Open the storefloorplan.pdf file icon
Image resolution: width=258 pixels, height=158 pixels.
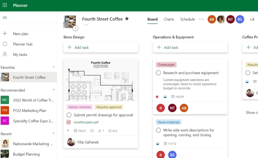pos(69,122)
